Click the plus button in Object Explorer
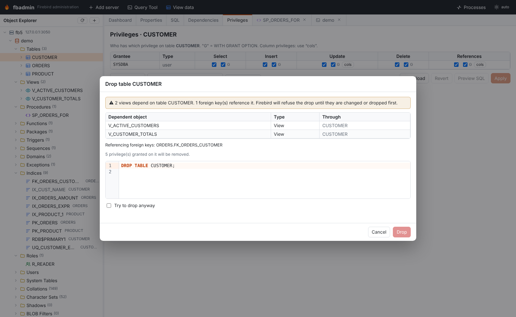The width and height of the screenshot is (516, 317). 95,20
